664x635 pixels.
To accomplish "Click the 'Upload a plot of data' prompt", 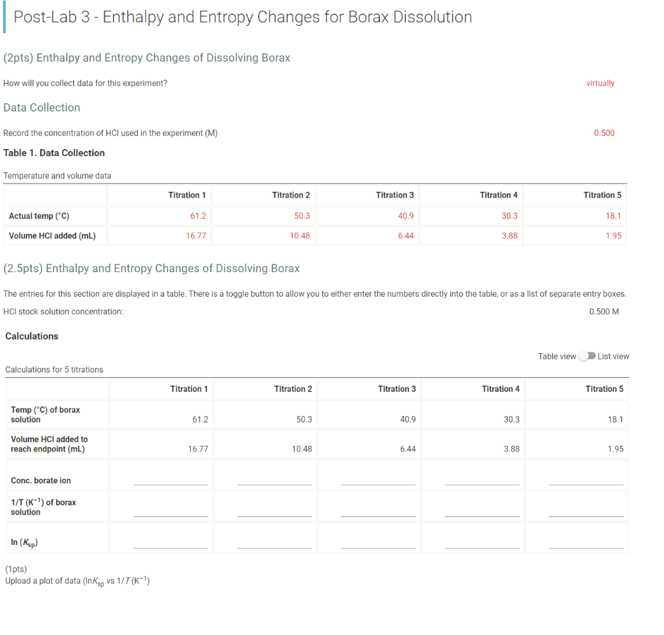I will pyautogui.click(x=76, y=582).
